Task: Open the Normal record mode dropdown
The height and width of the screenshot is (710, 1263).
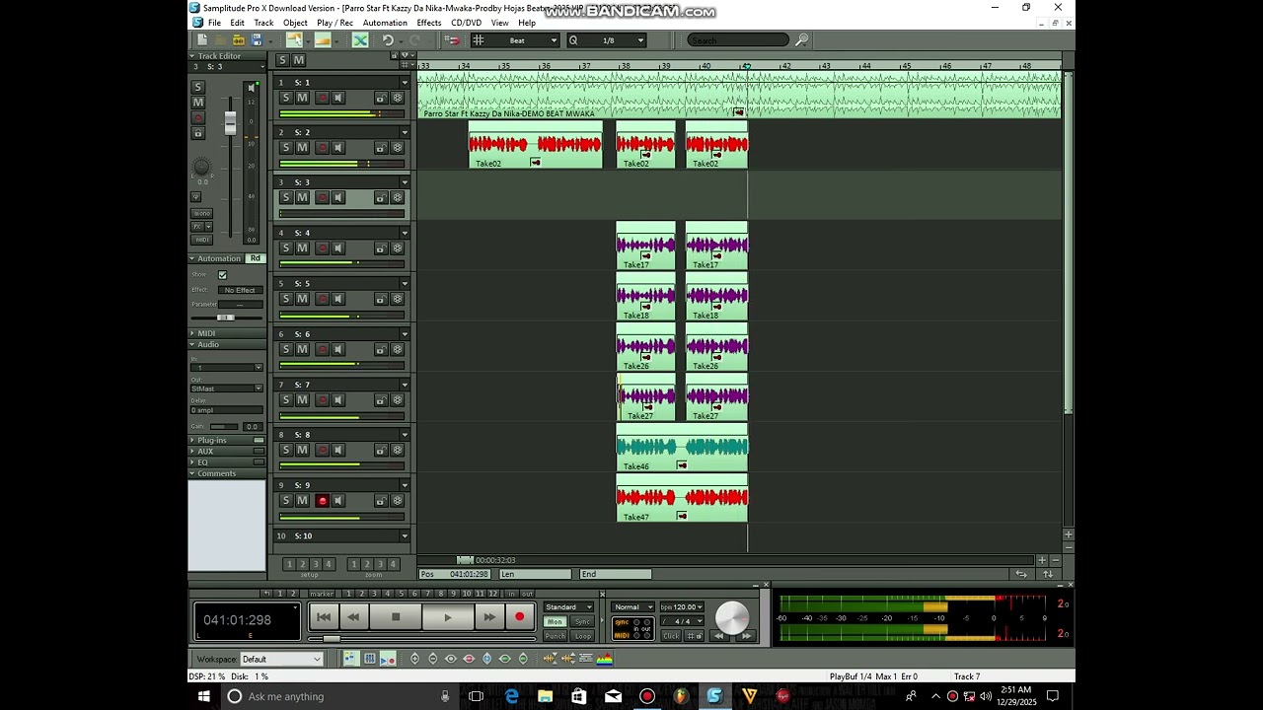Action: (632, 607)
